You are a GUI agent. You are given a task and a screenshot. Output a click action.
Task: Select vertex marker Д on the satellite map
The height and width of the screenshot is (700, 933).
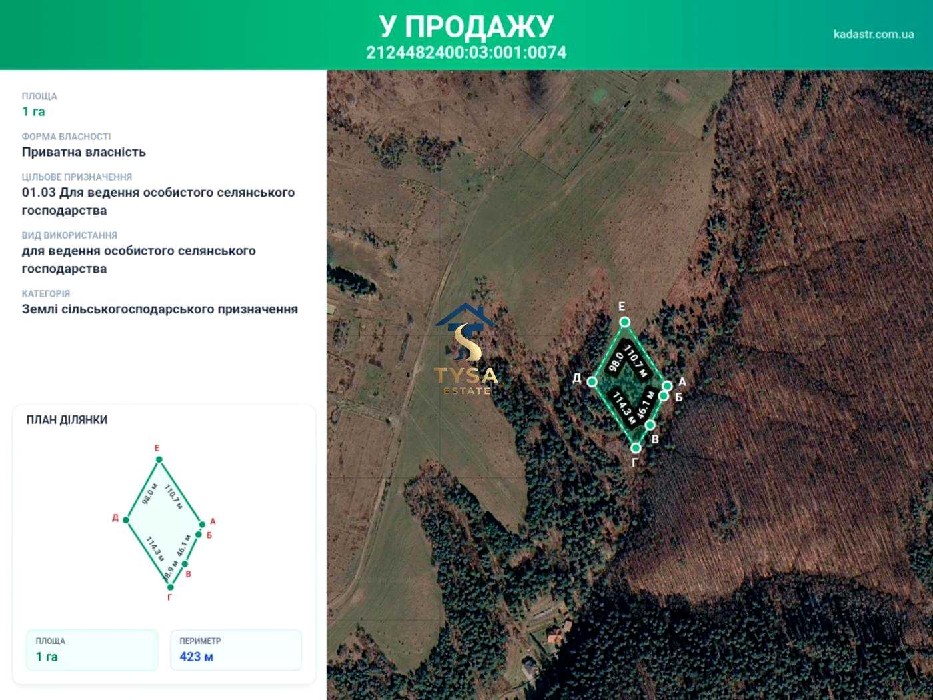(592, 381)
